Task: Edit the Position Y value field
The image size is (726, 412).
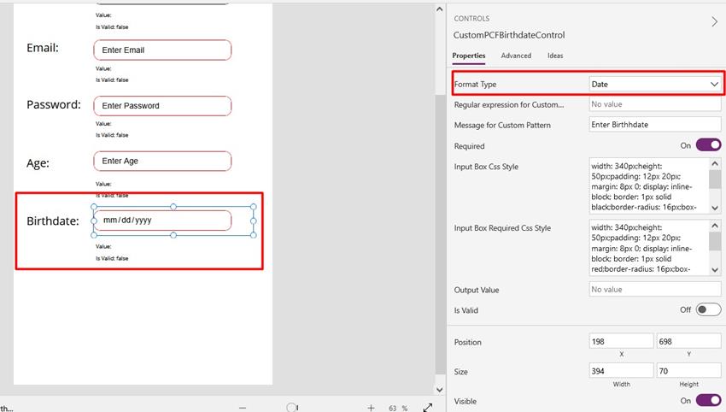Action: (x=688, y=342)
